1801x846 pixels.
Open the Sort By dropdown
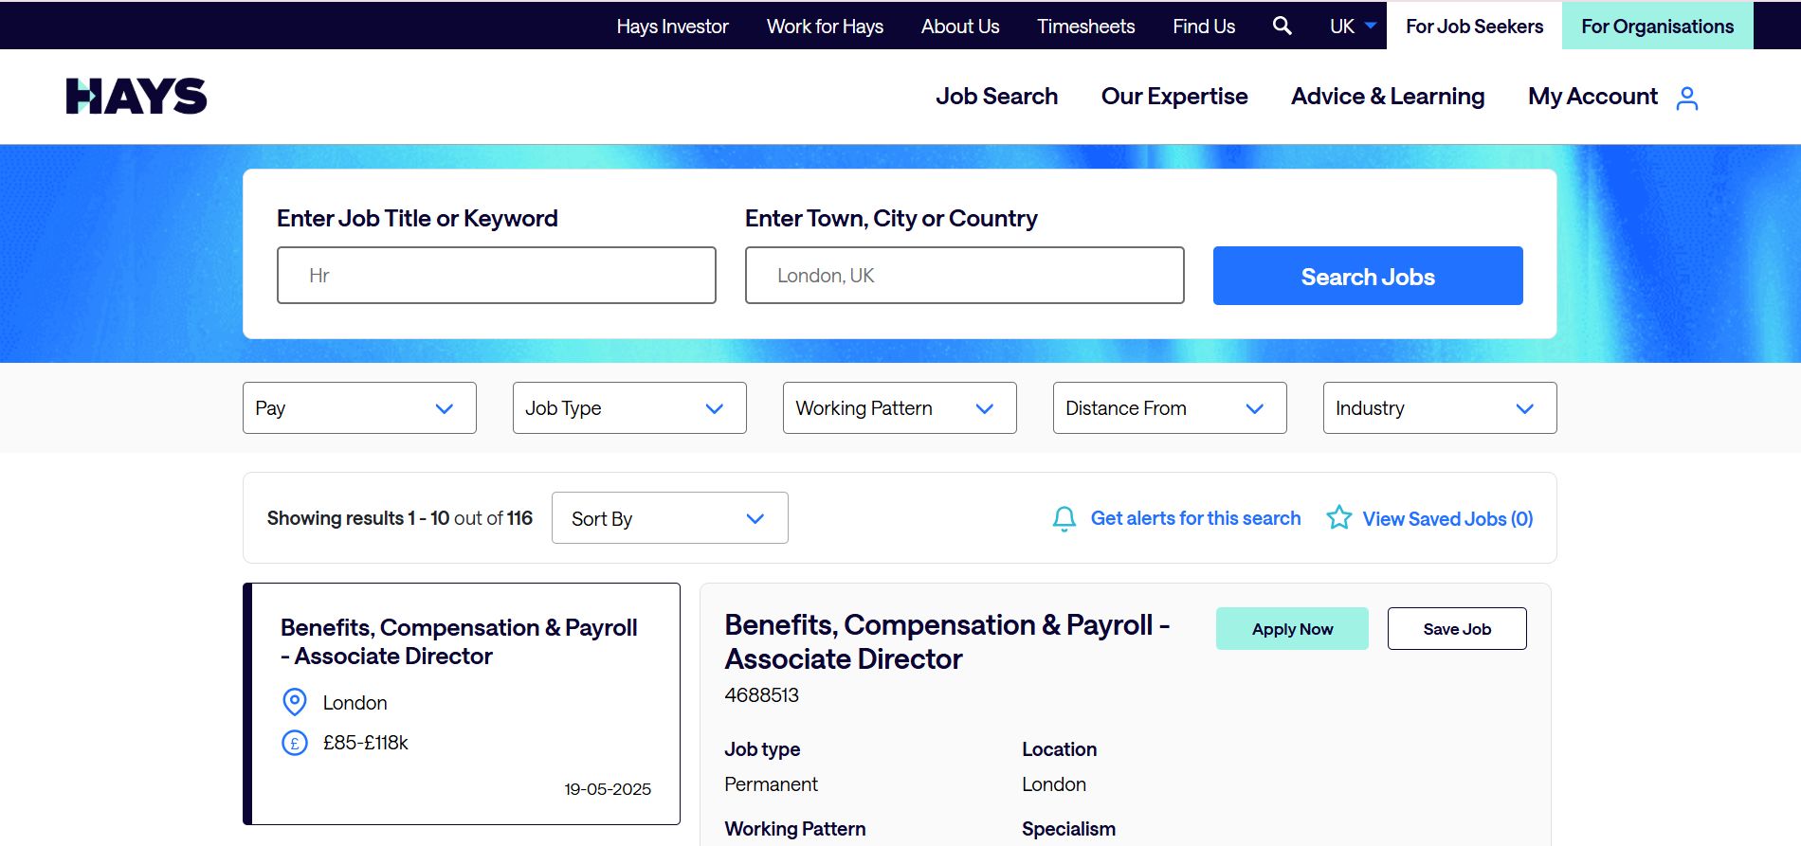(669, 518)
